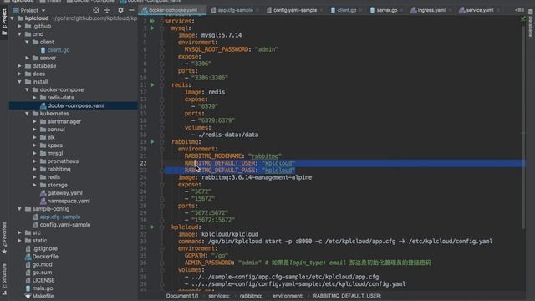
Task: Run the redis service gutter arrow
Action: click(152, 85)
